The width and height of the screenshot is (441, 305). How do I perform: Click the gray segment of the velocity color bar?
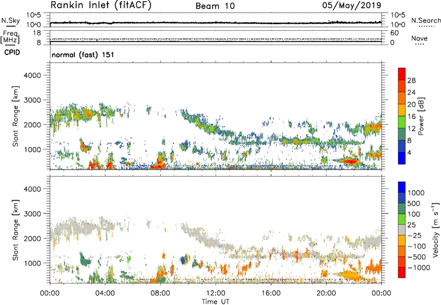(402, 230)
